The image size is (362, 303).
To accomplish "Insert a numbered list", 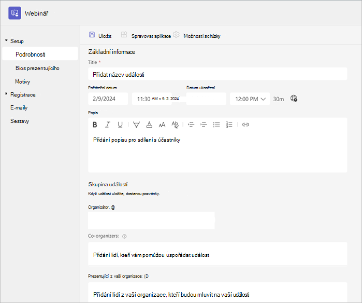I will click(229, 125).
